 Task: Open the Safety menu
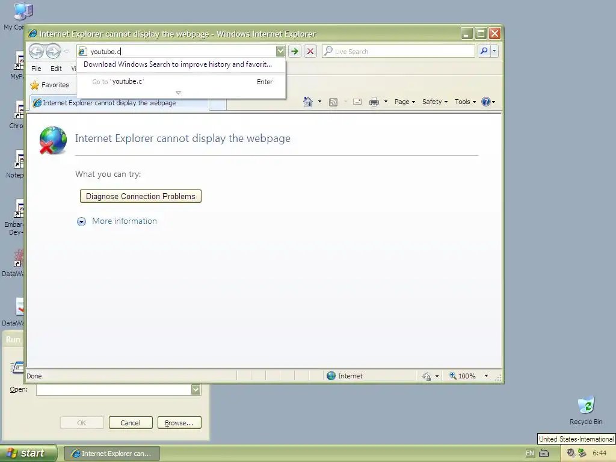[435, 102]
